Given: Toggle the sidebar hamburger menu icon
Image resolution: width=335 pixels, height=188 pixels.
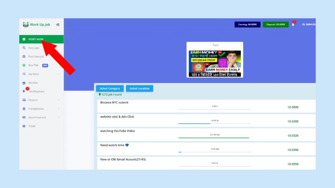Looking at the screenshot, I should pyautogui.click(x=58, y=24).
